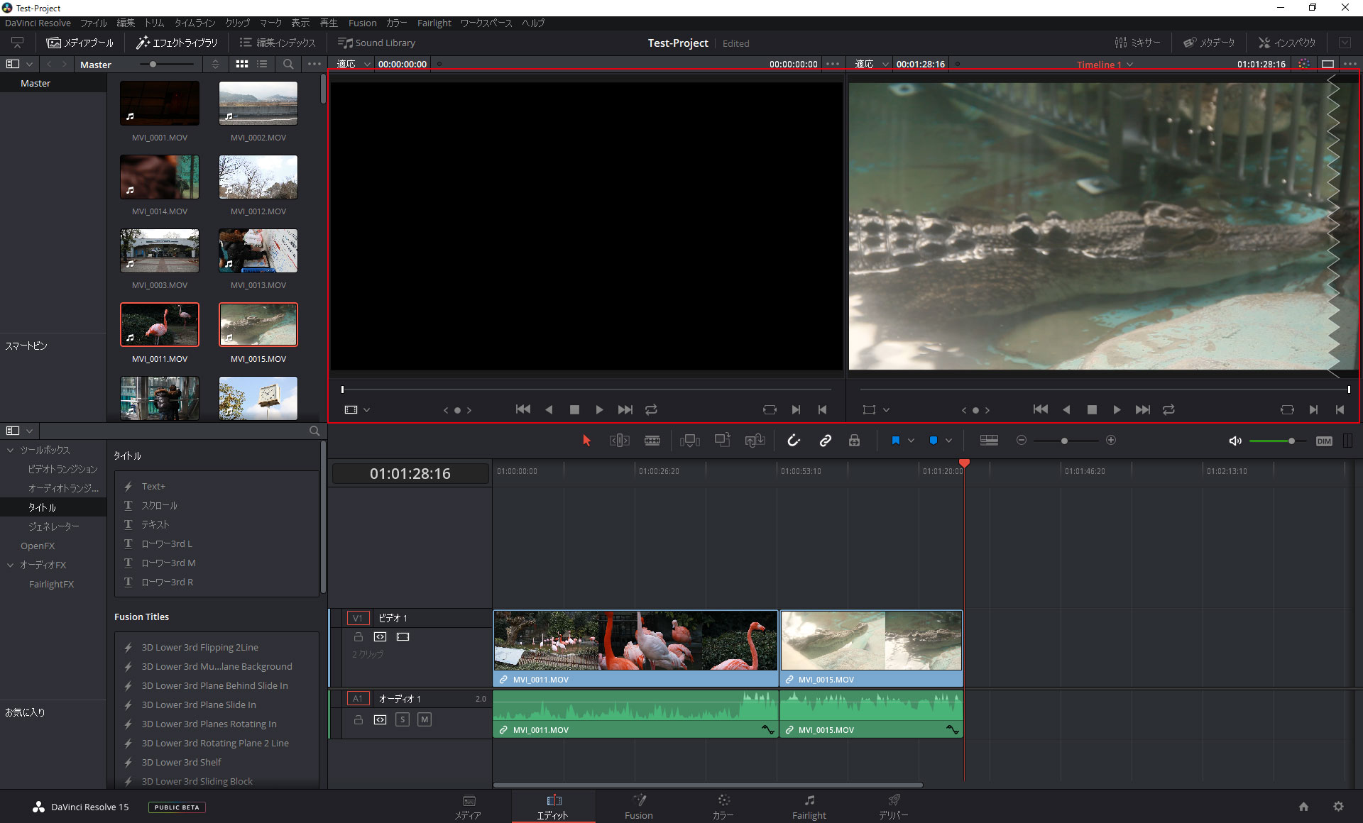This screenshot has height=823, width=1363.
Task: Select the blade edit tool
Action: coord(652,441)
